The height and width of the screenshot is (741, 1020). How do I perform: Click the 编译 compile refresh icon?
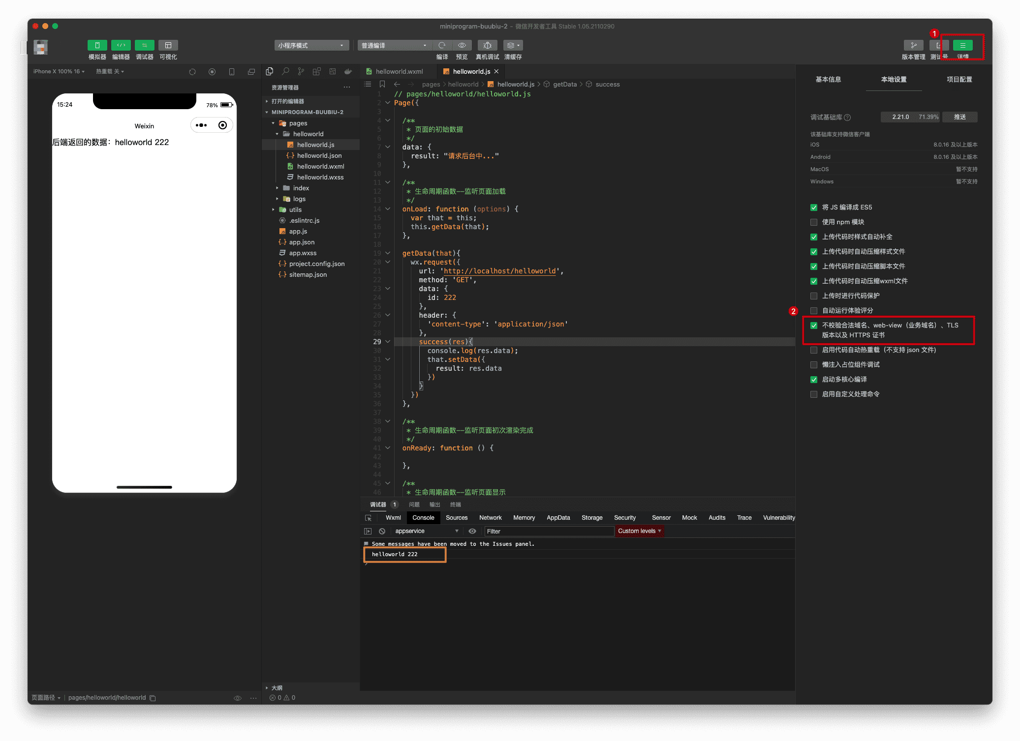[x=442, y=45]
